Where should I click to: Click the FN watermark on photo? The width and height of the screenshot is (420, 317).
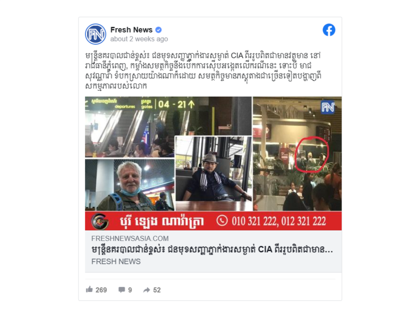coord(328,108)
